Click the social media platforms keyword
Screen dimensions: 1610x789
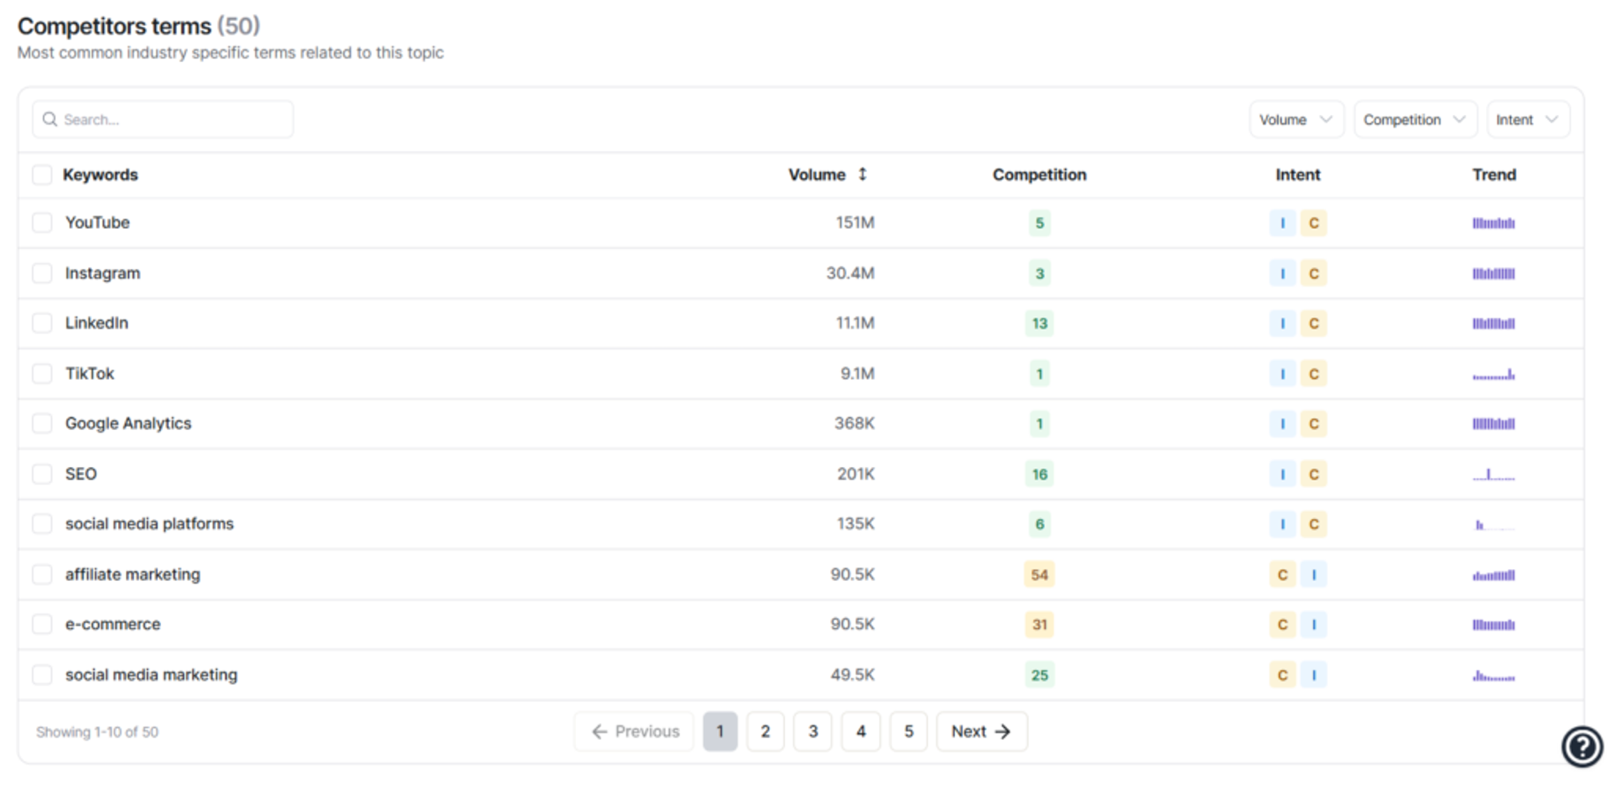pos(149,524)
